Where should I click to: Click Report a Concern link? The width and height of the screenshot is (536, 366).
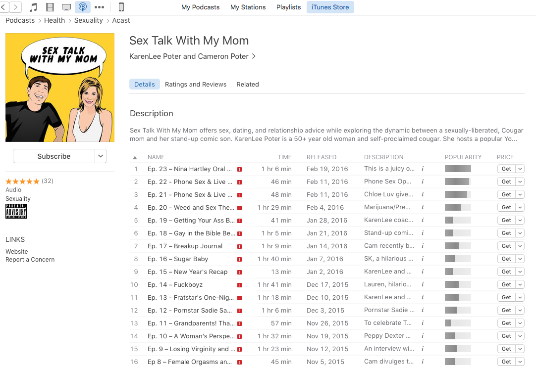pos(30,260)
